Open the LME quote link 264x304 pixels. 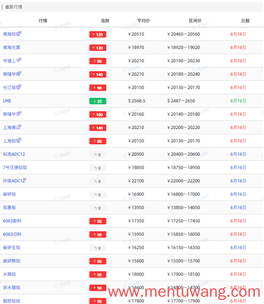(x=7, y=101)
